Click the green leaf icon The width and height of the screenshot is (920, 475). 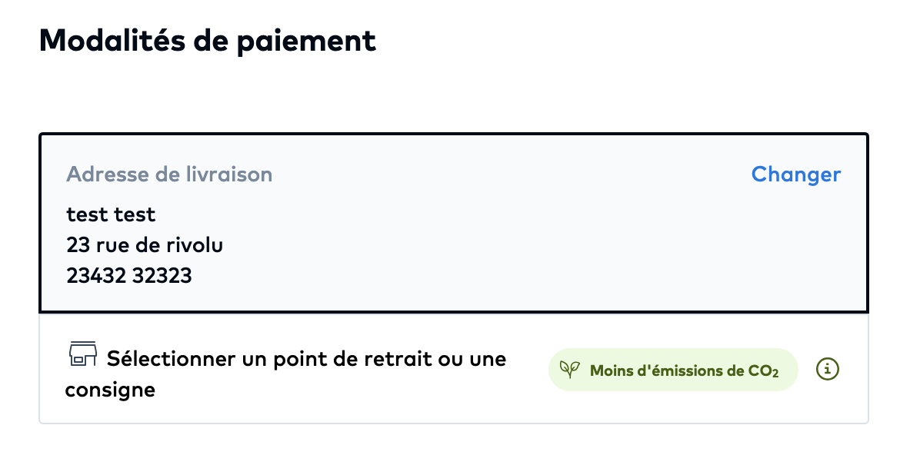(x=570, y=370)
